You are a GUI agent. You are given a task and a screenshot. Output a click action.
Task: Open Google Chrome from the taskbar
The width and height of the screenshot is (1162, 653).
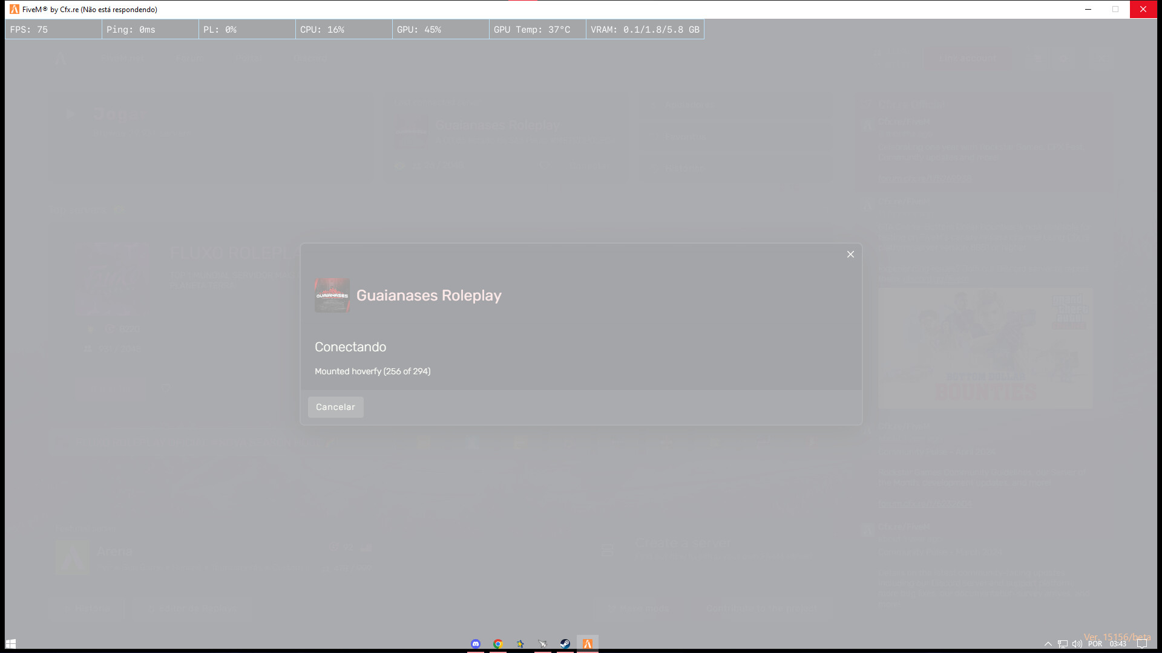[x=498, y=644]
